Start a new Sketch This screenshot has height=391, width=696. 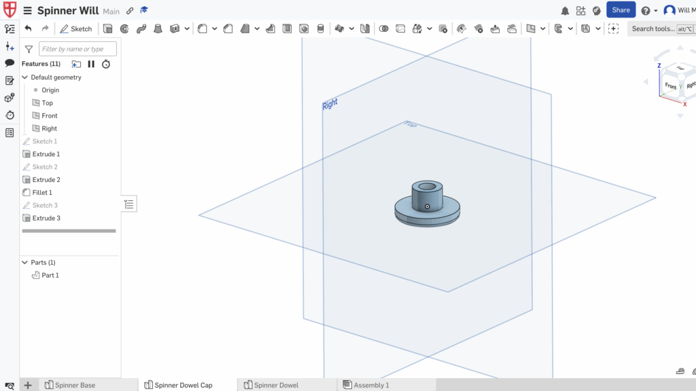pyautogui.click(x=75, y=29)
